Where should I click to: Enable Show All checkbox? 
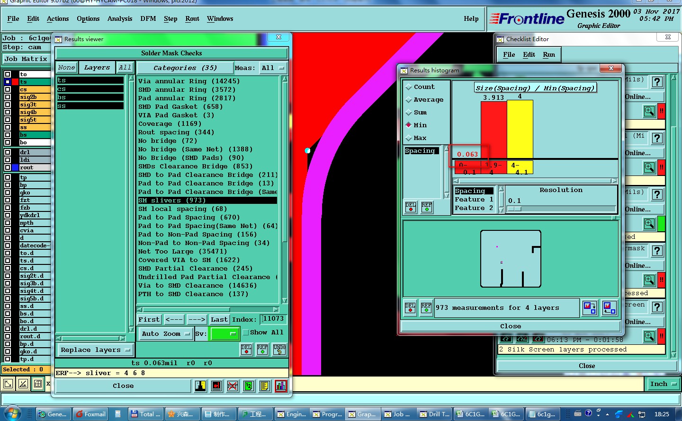(x=246, y=333)
